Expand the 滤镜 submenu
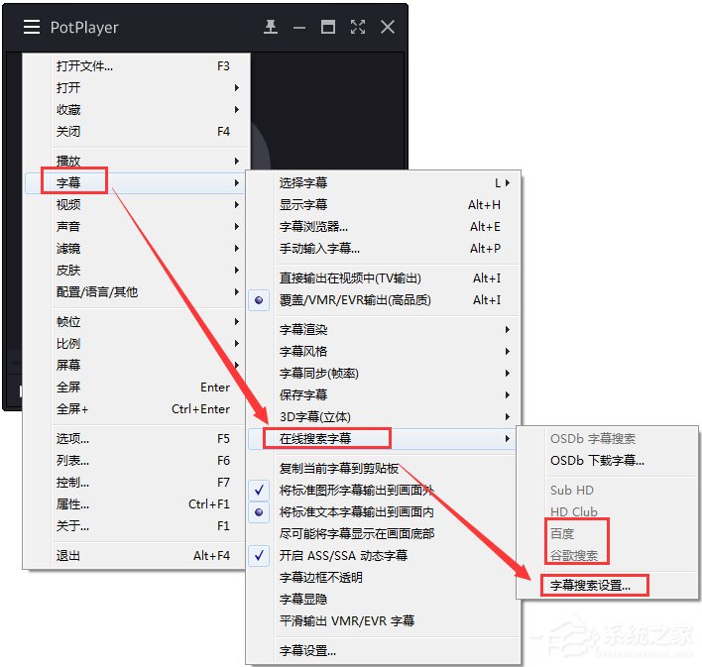702x667 pixels. [135, 249]
